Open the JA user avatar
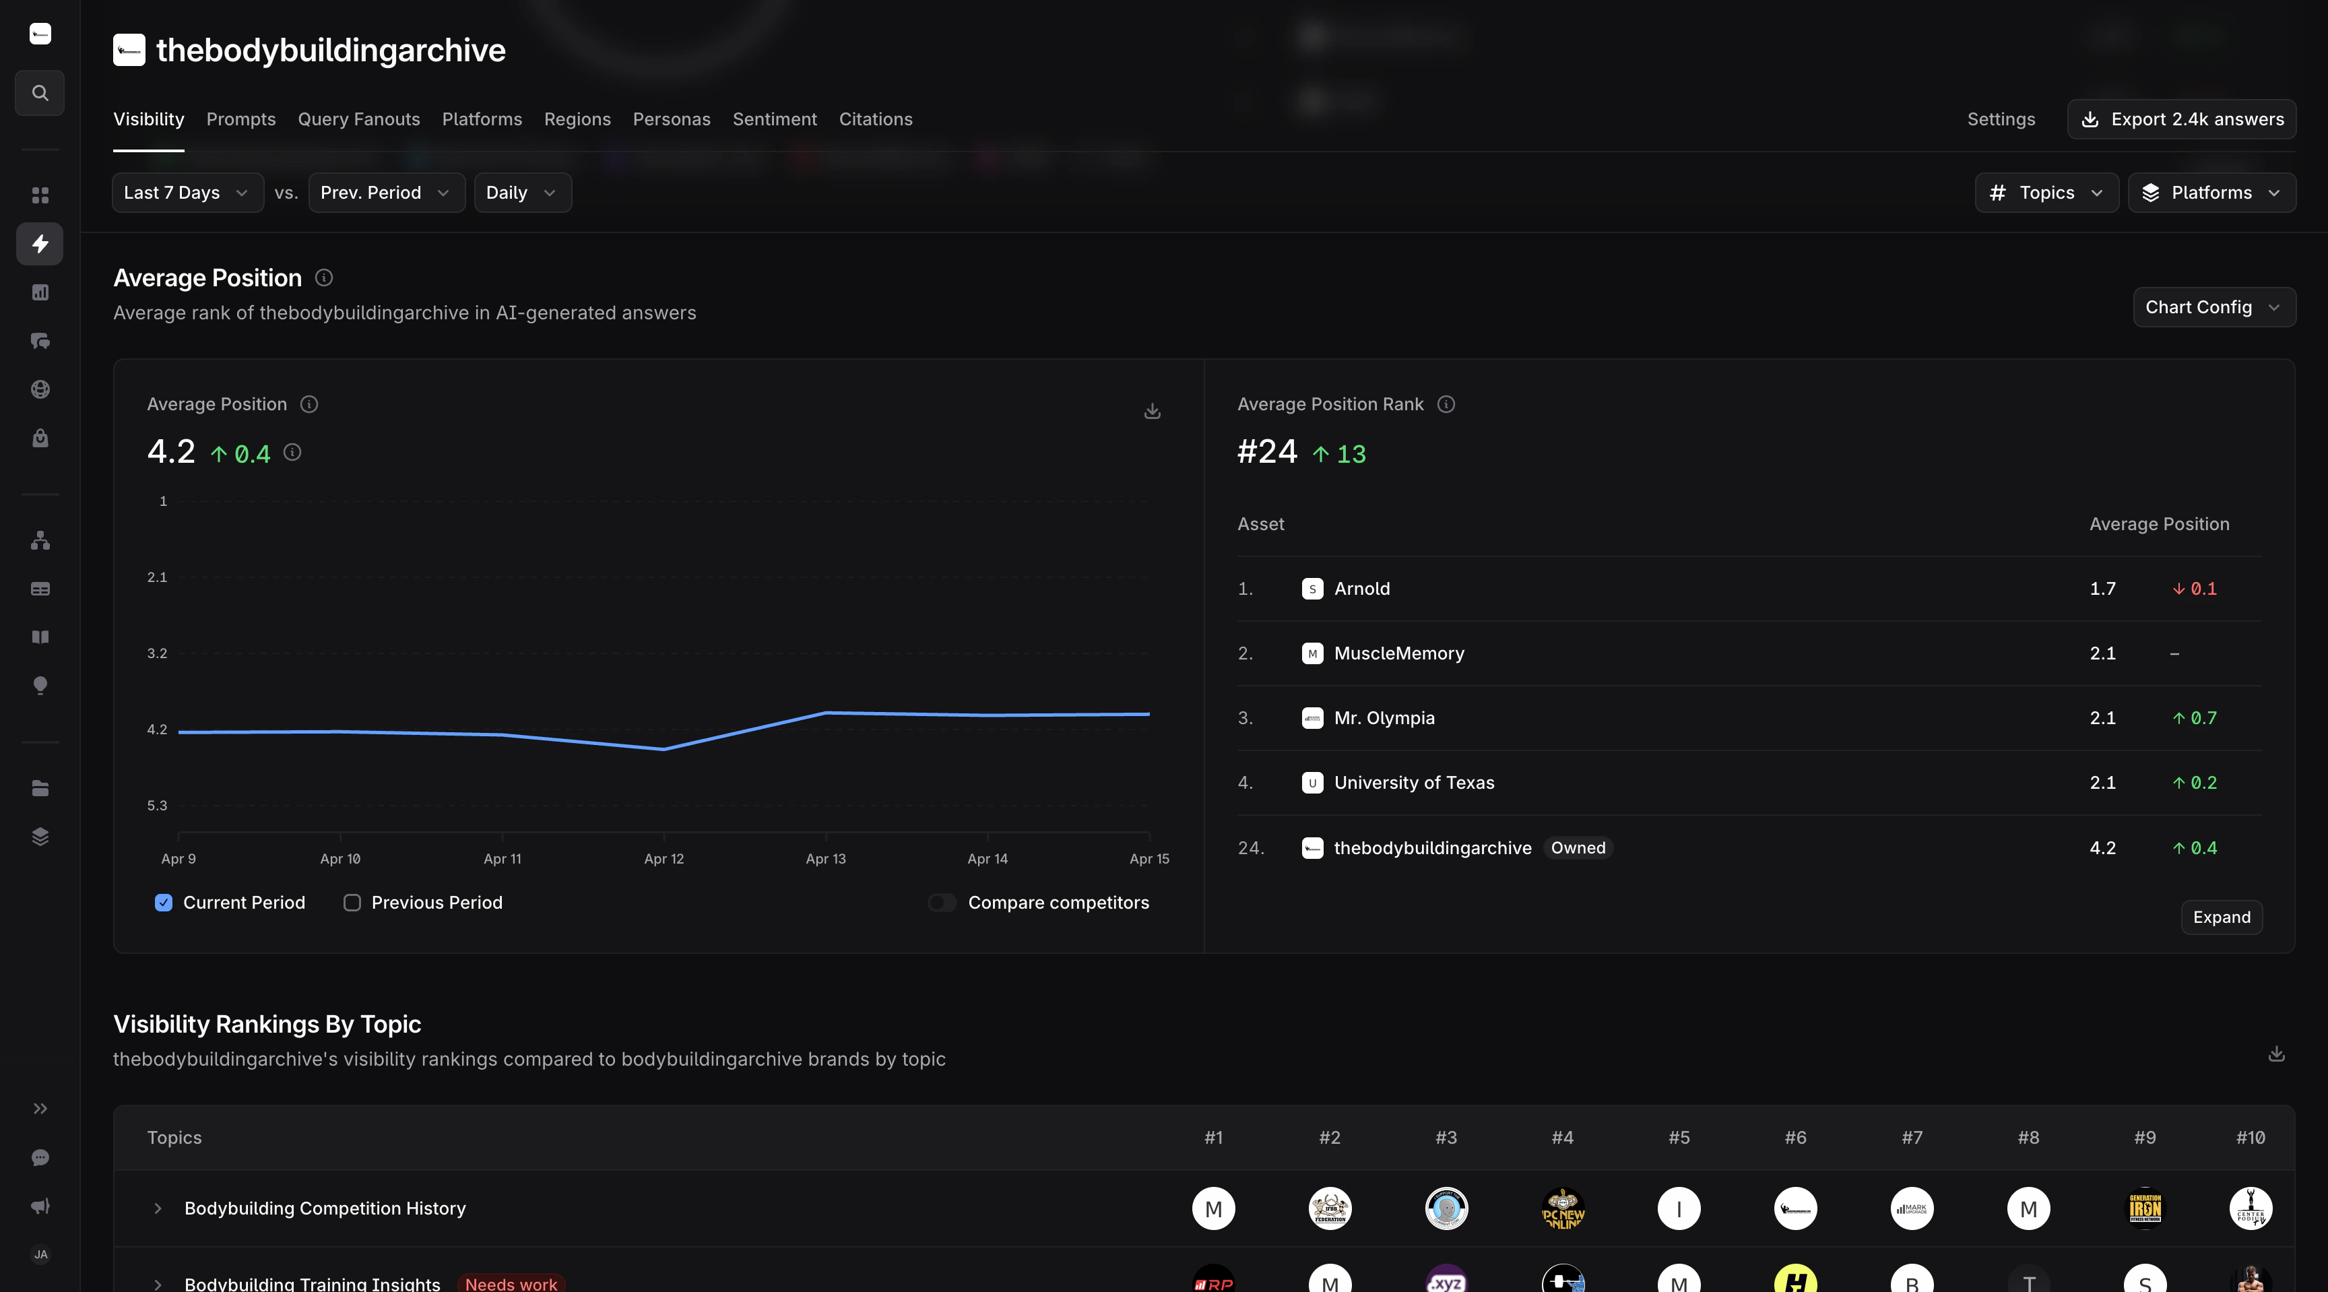The height and width of the screenshot is (1292, 2328). tap(40, 1254)
